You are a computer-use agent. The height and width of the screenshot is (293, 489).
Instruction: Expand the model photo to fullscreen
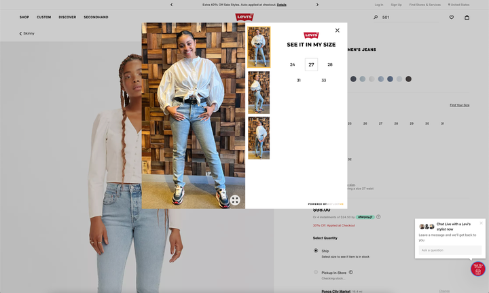pyautogui.click(x=235, y=200)
